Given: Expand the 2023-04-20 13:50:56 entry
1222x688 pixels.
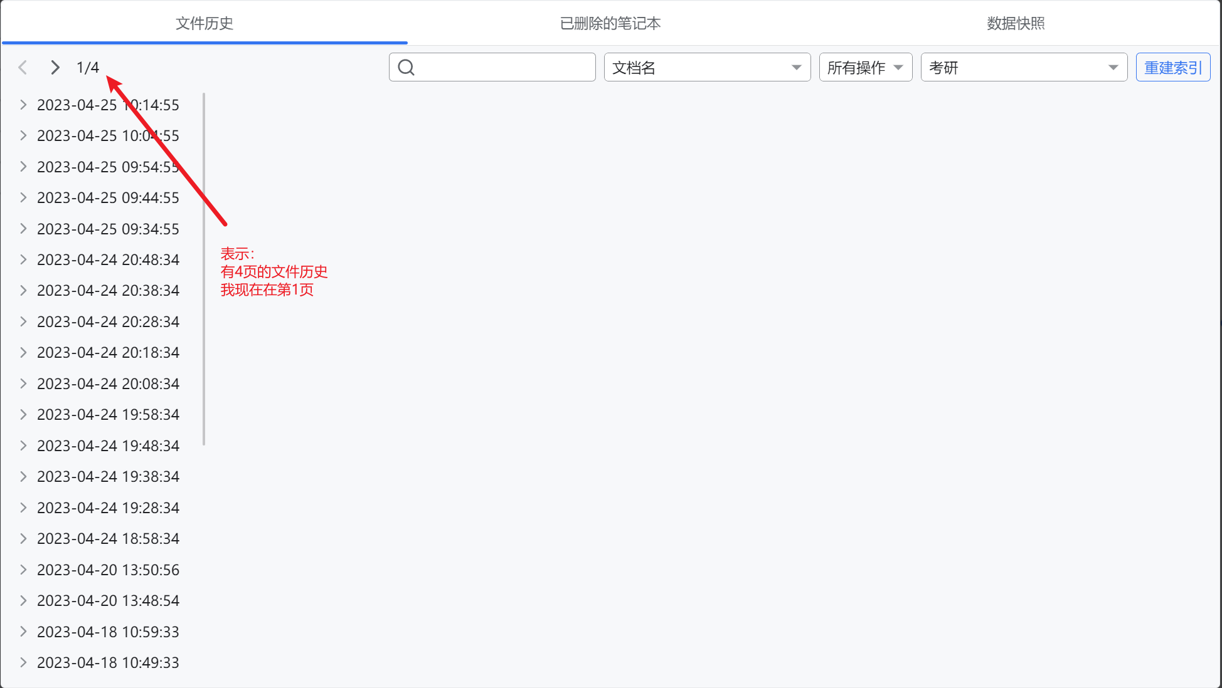Looking at the screenshot, I should (23, 570).
